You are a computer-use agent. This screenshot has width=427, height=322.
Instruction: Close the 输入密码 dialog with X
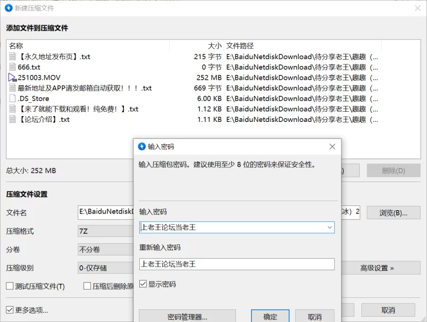(x=332, y=146)
